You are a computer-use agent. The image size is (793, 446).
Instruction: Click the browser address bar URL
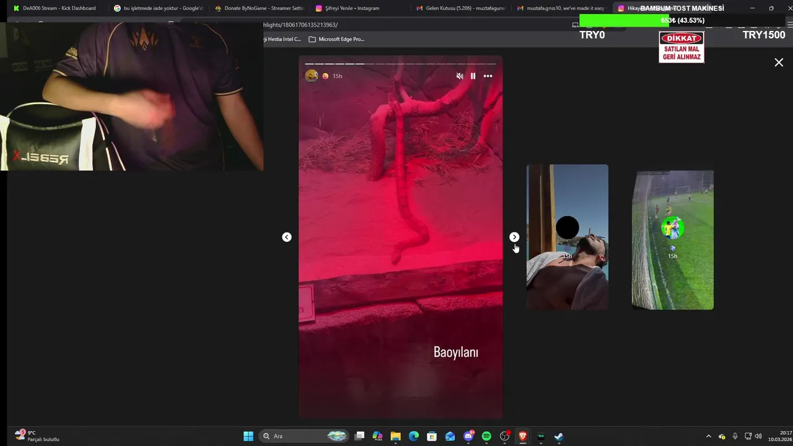pos(300,25)
